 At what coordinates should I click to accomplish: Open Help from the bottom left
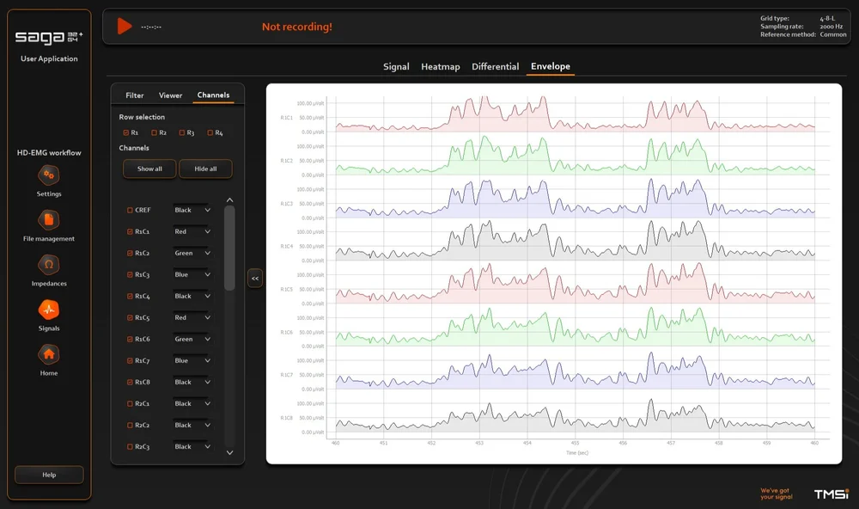49,475
